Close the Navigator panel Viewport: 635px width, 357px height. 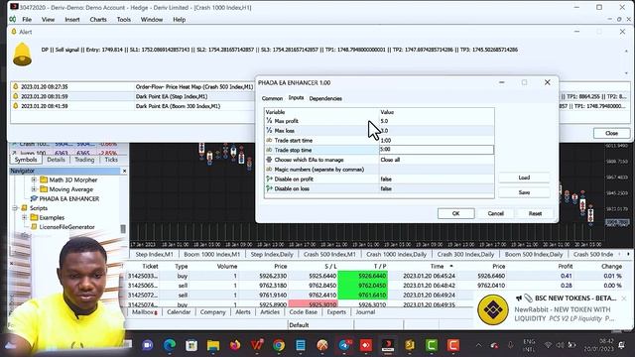[x=124, y=171]
